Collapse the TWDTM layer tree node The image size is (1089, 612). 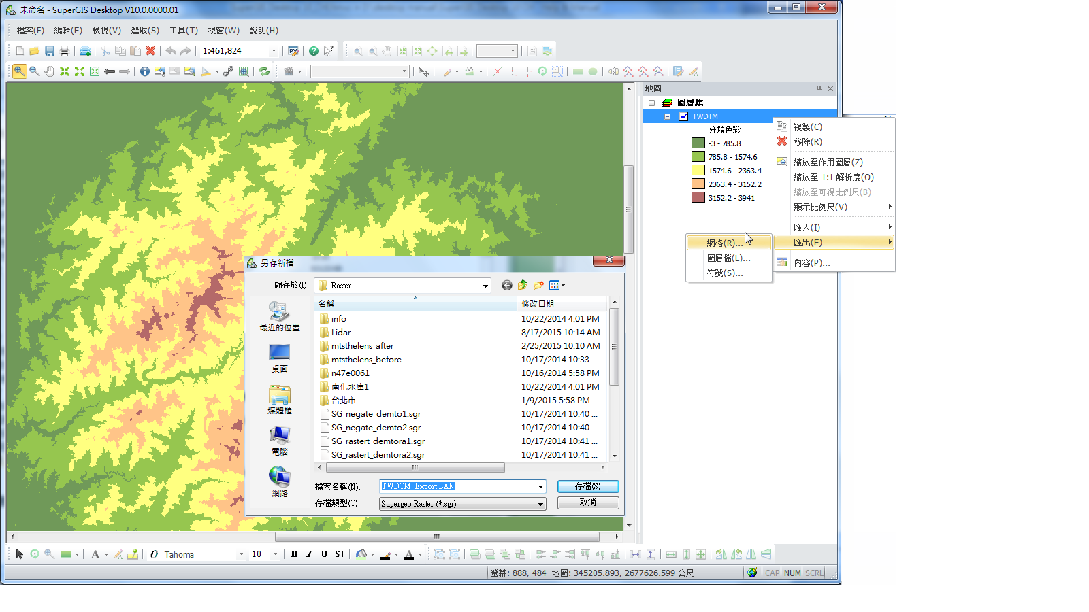(667, 116)
